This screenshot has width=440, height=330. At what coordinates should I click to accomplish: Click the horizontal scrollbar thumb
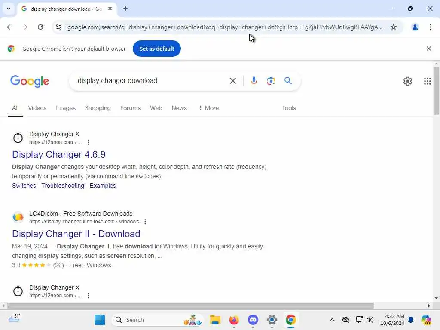tap(190, 306)
